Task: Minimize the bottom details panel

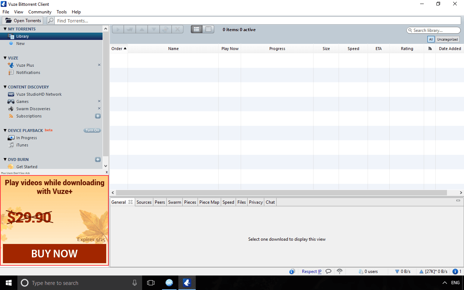Action: pyautogui.click(x=458, y=200)
